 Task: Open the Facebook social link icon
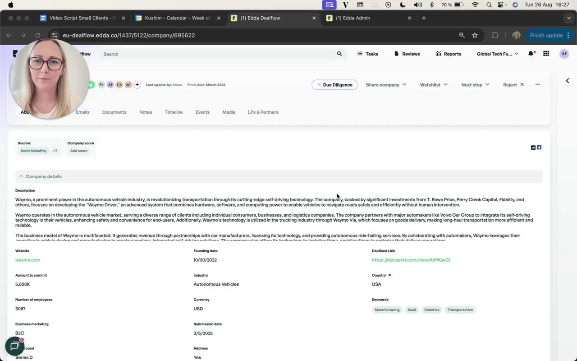[539, 148]
